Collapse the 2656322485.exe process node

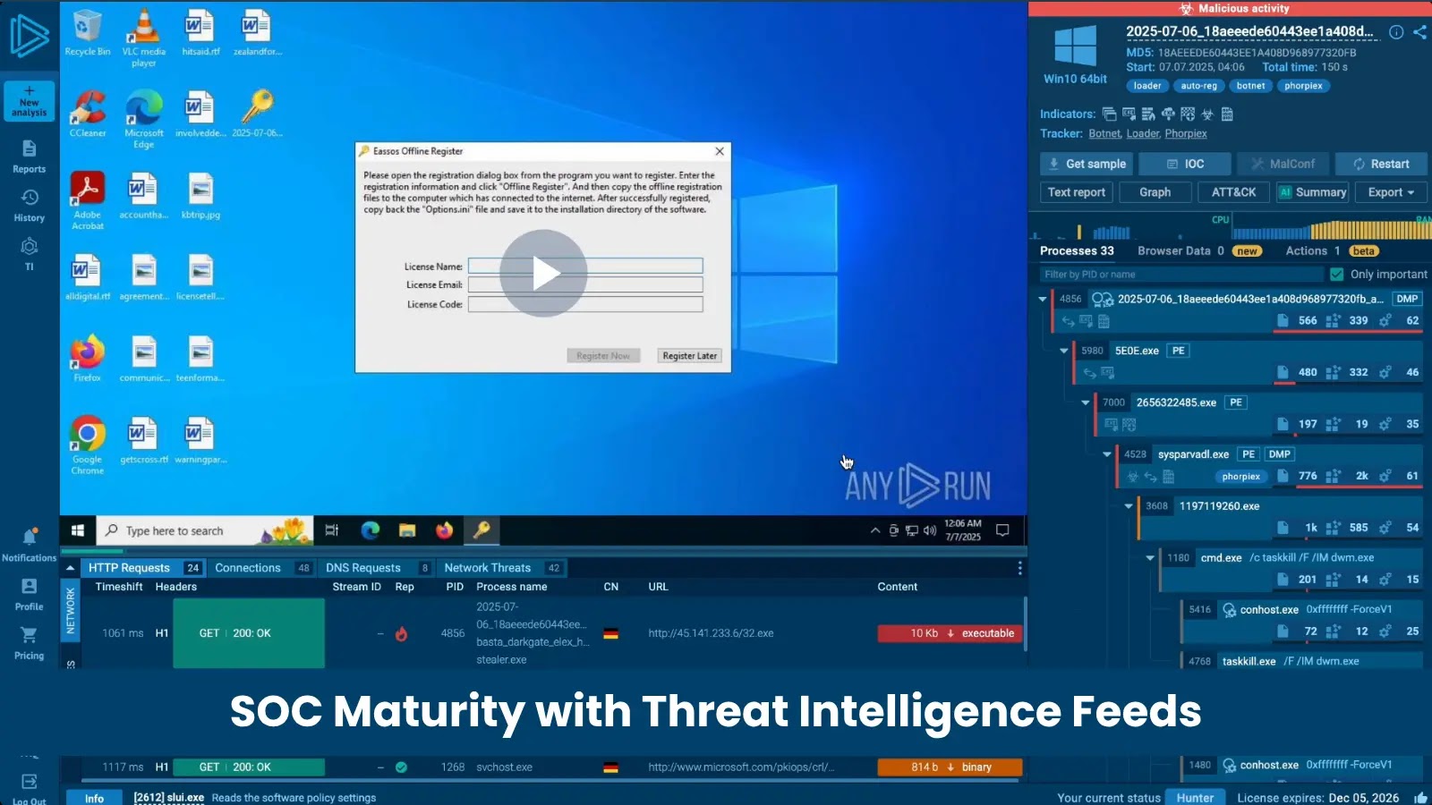point(1086,402)
